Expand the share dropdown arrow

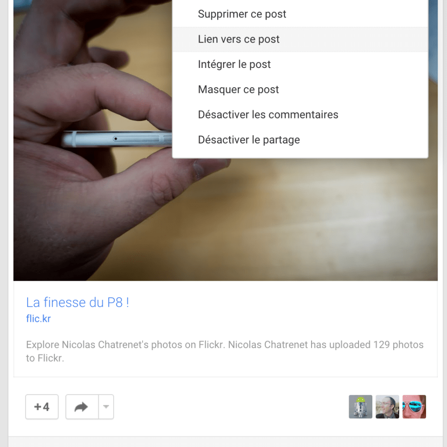pos(106,407)
